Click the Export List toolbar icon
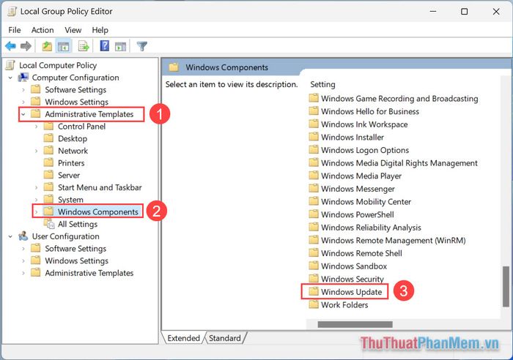Image resolution: width=513 pixels, height=360 pixels. point(84,46)
